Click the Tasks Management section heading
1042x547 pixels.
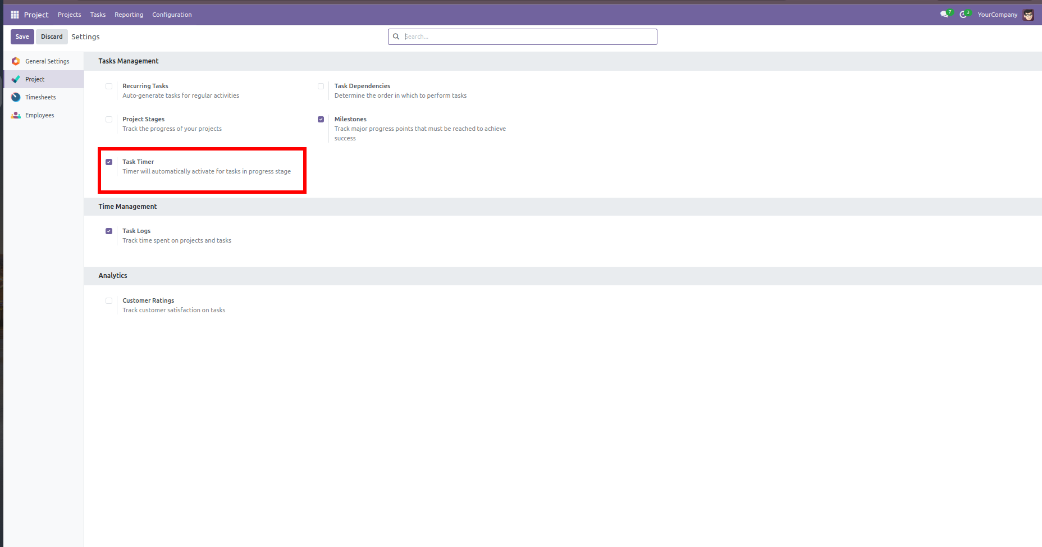point(129,61)
